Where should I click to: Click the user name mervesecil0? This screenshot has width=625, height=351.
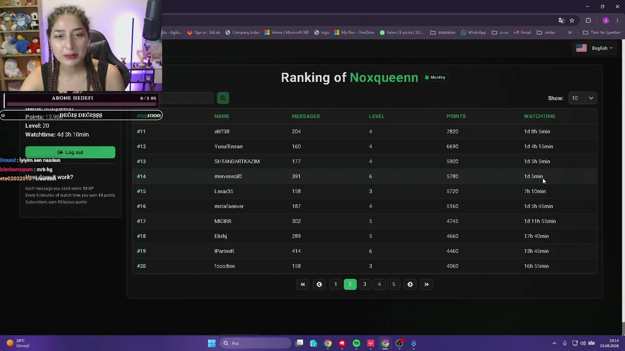click(228, 176)
